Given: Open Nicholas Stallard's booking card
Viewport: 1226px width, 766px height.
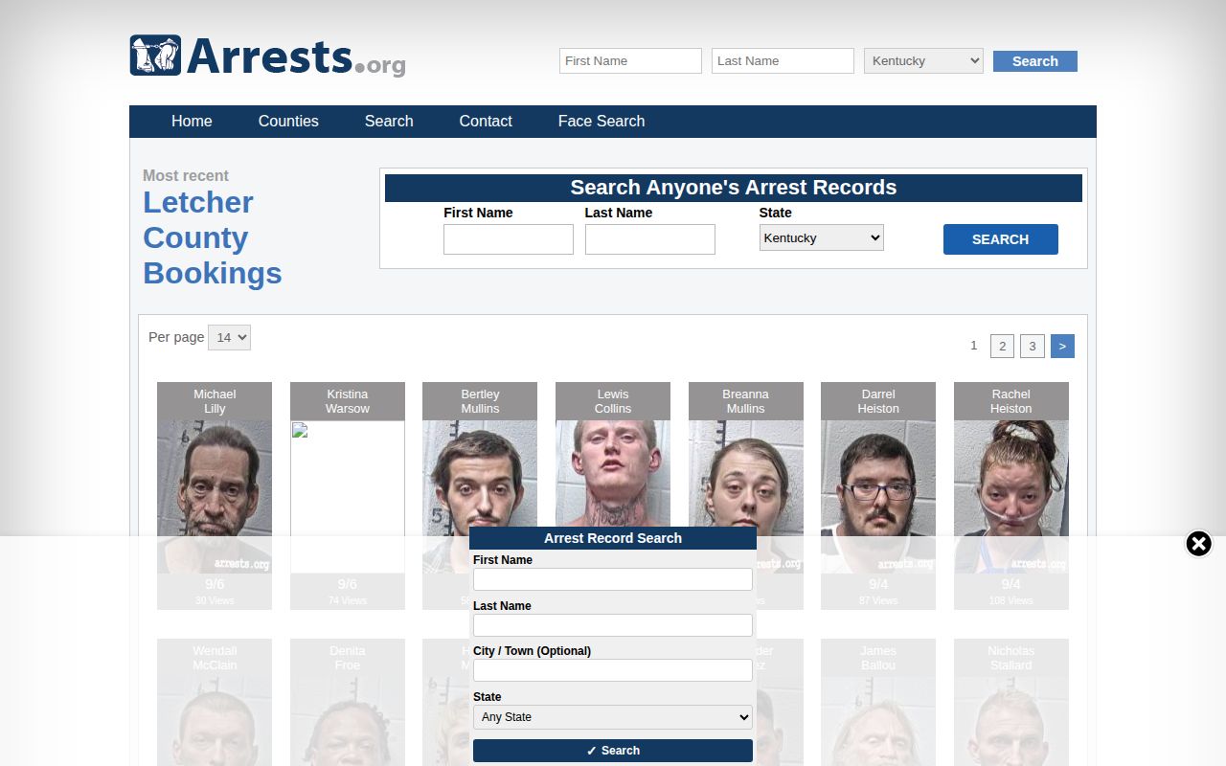Looking at the screenshot, I should coord(1011,702).
